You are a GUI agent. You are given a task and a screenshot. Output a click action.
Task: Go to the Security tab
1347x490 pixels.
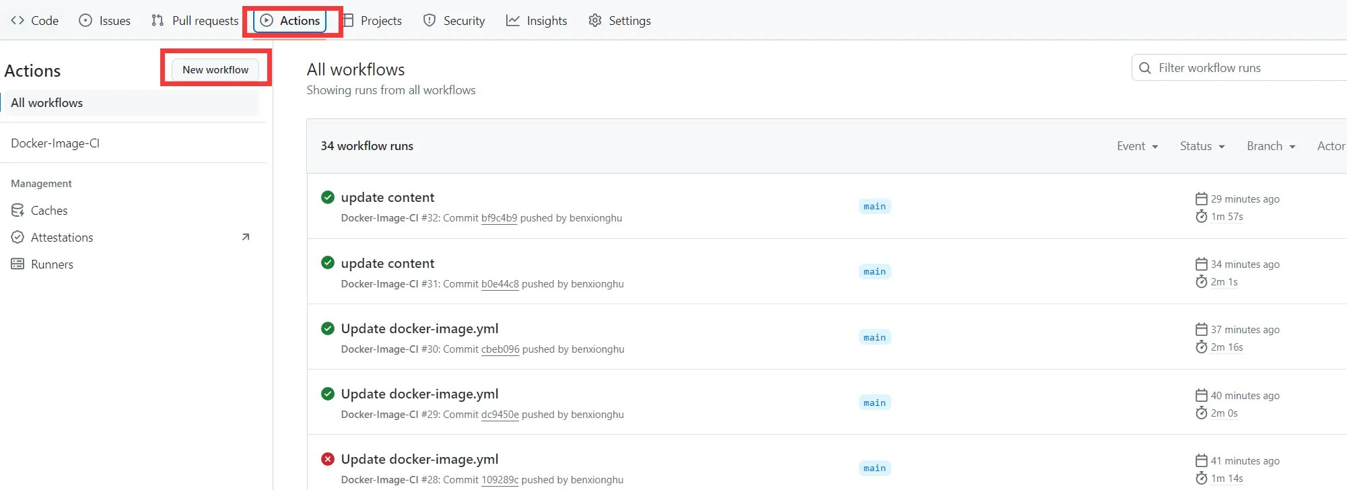pos(454,21)
